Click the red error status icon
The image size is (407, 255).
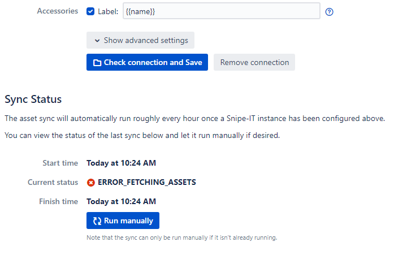tap(91, 183)
